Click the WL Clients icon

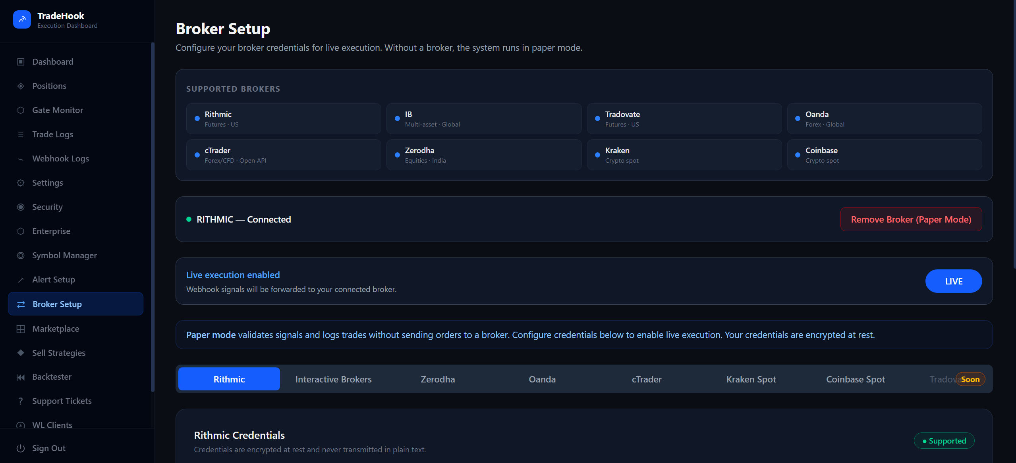tap(21, 425)
